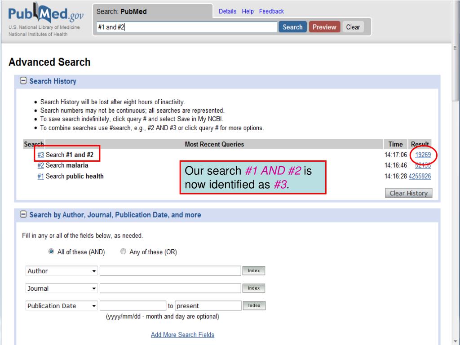
Task: Click the Journal text input
Action: coord(170,288)
